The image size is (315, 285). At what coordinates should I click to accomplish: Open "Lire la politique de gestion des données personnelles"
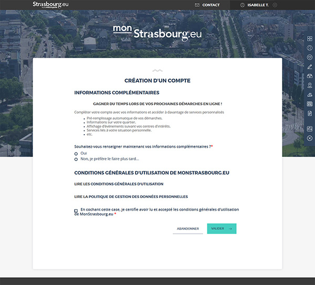(x=131, y=196)
